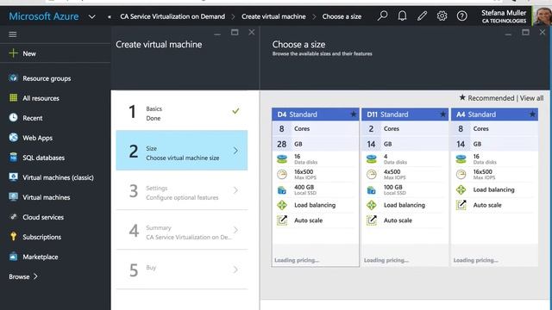Open portal settings gear

pyautogui.click(x=442, y=15)
